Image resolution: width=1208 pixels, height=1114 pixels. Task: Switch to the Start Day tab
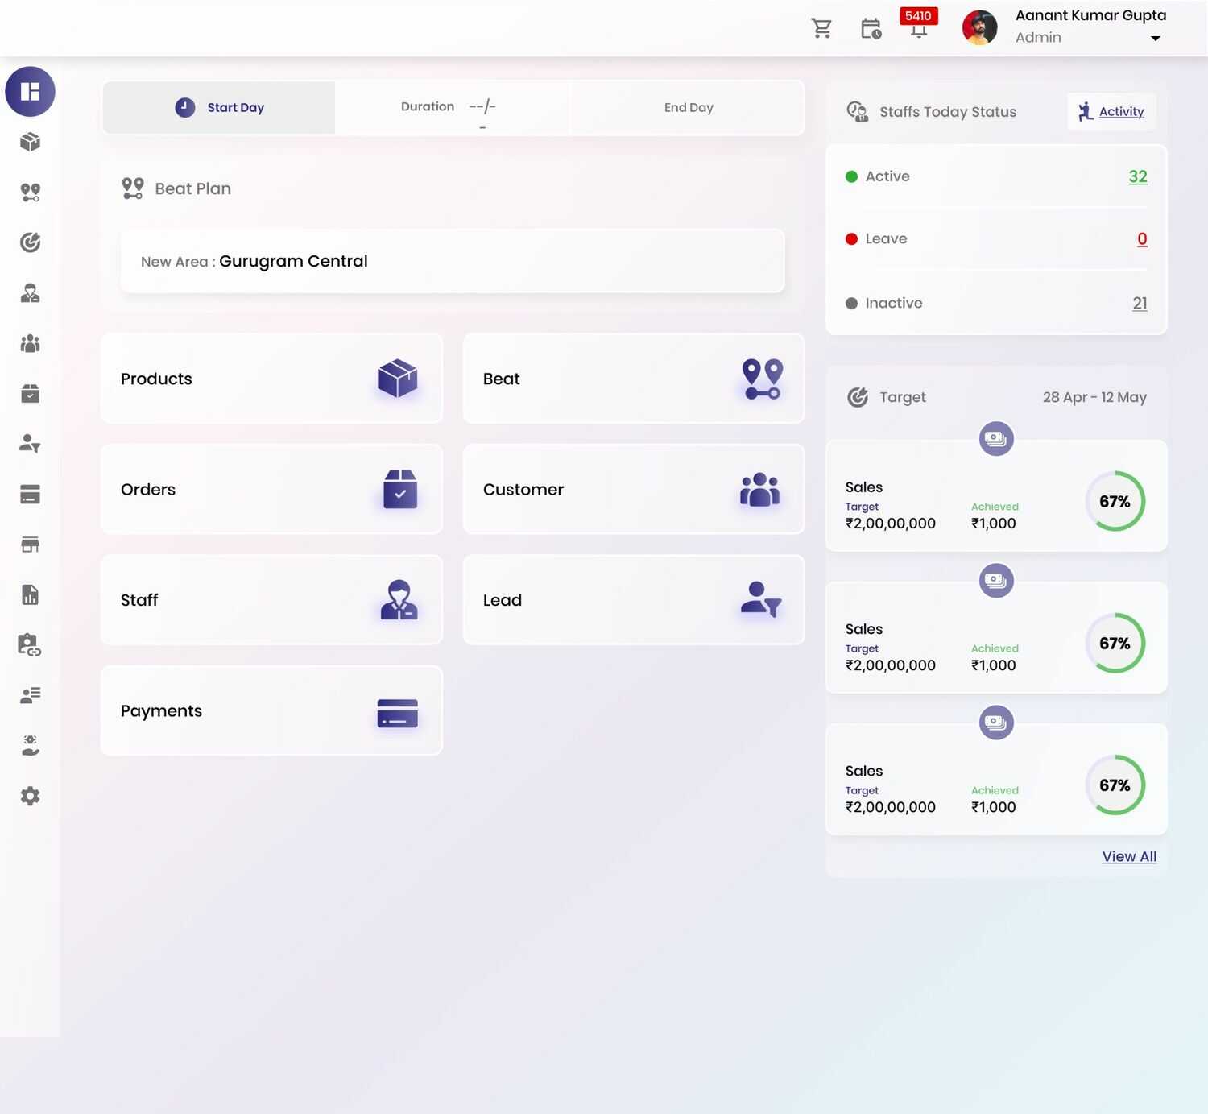[x=218, y=107]
